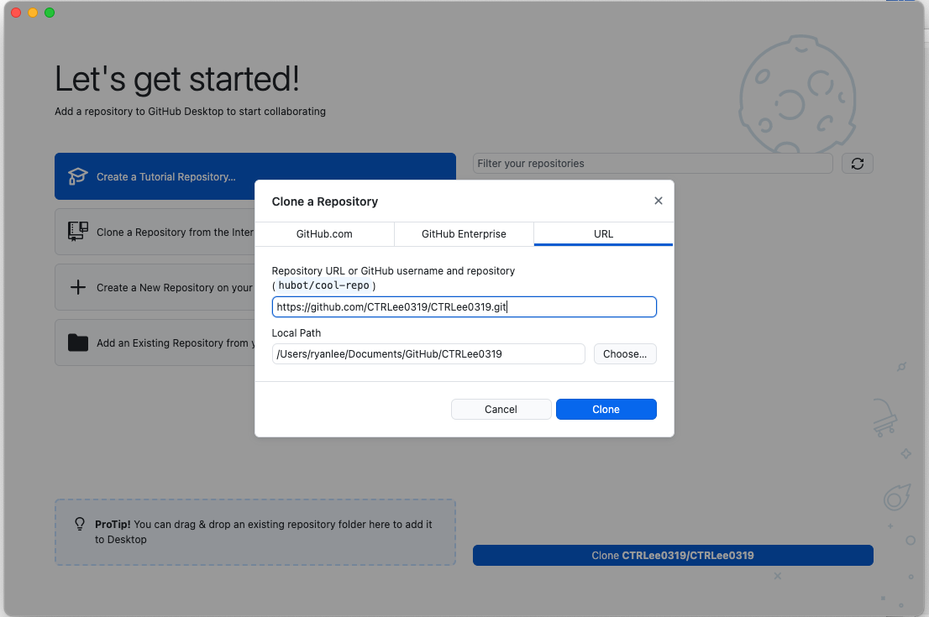
Task: Click the tutorial graduation cap icon
Action: pyautogui.click(x=77, y=176)
